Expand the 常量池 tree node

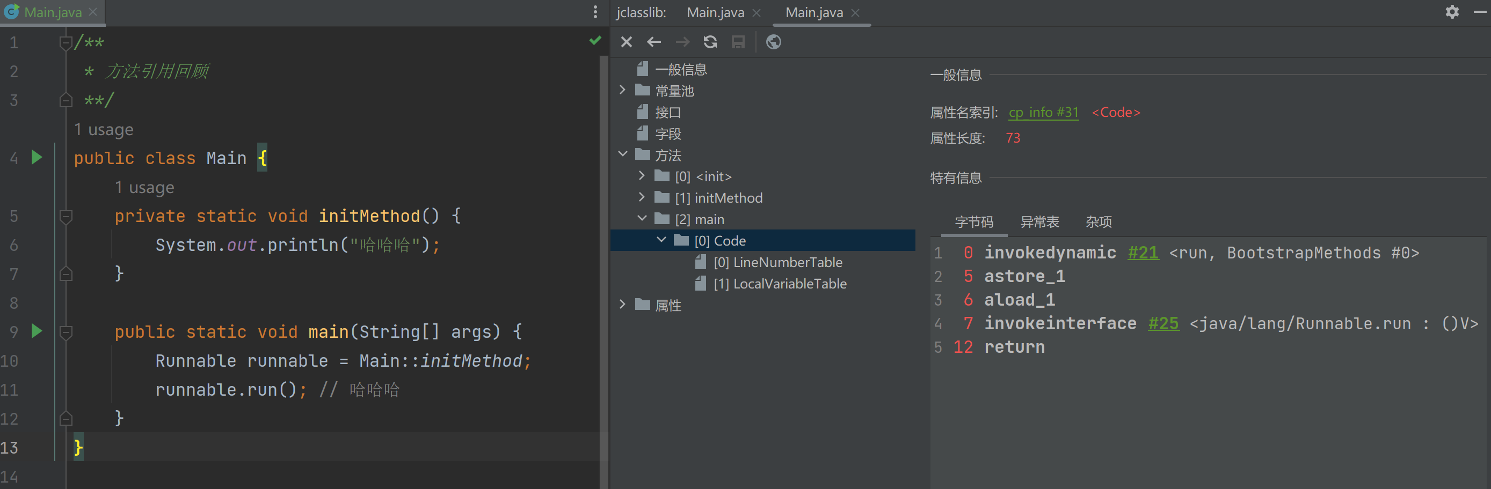tap(623, 90)
